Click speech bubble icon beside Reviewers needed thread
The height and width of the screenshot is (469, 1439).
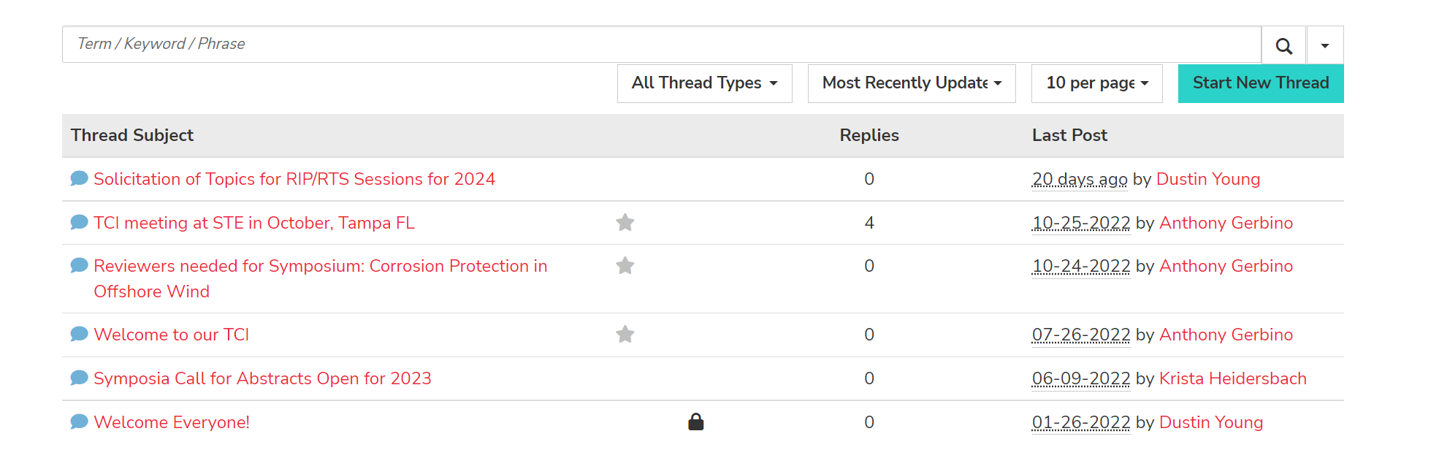click(x=79, y=266)
